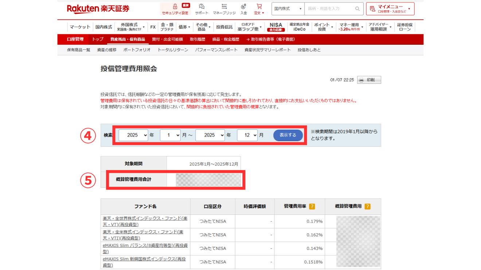Viewport: 481px width, 270px height.
Task: Open the 保有商品一覧 submenu
Action: [79, 50]
